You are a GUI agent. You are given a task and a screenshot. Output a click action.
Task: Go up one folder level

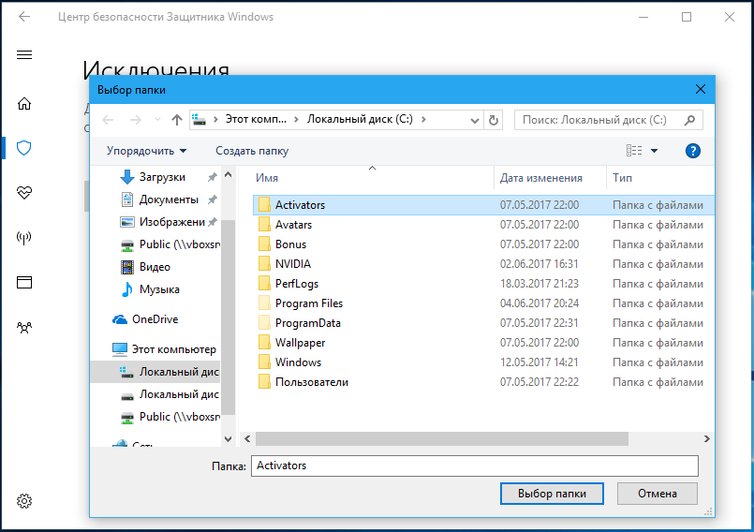[177, 120]
